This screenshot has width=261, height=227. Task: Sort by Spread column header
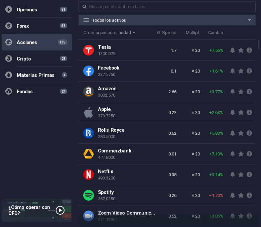[x=169, y=33]
